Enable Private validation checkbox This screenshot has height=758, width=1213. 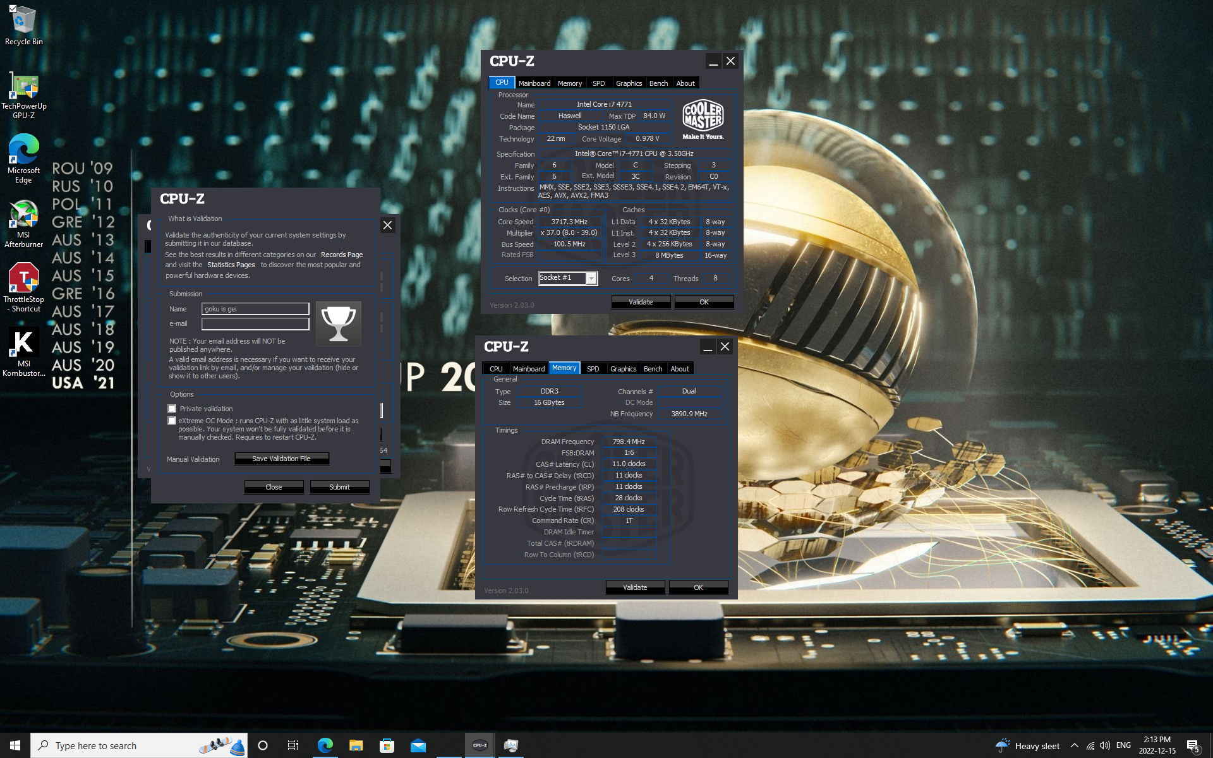(x=172, y=409)
